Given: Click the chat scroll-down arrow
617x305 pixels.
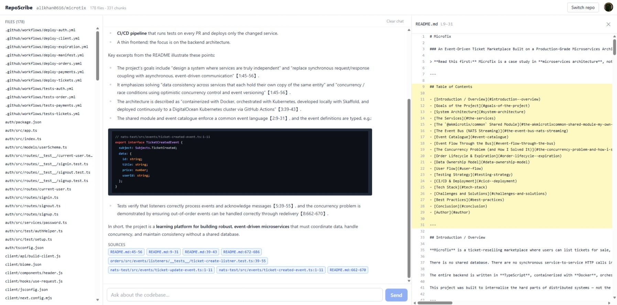Looking at the screenshot, I should click(409, 281).
